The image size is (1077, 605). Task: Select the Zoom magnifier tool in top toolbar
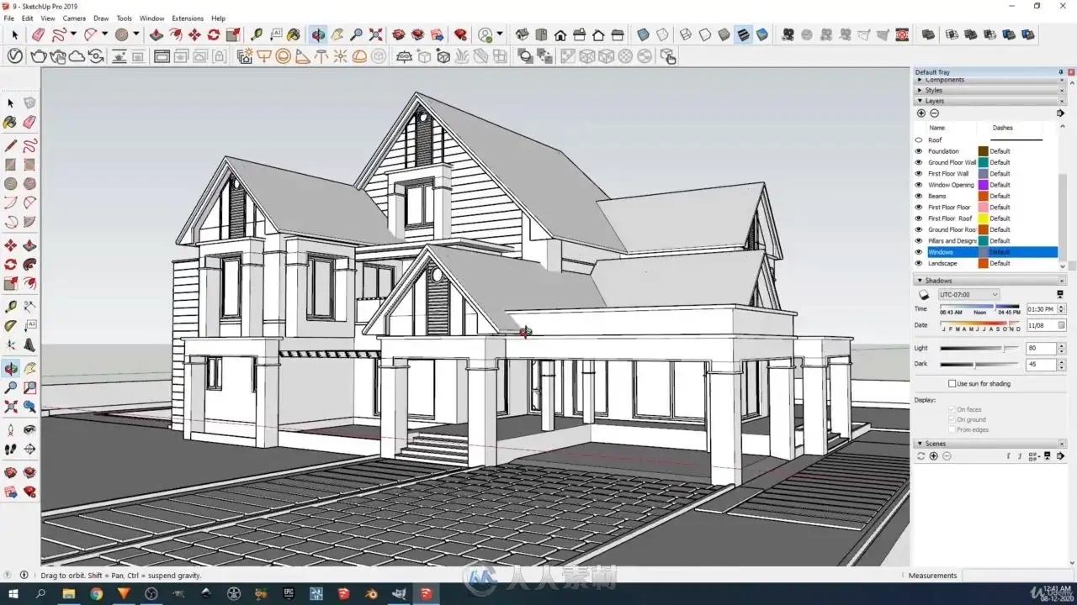(x=357, y=34)
